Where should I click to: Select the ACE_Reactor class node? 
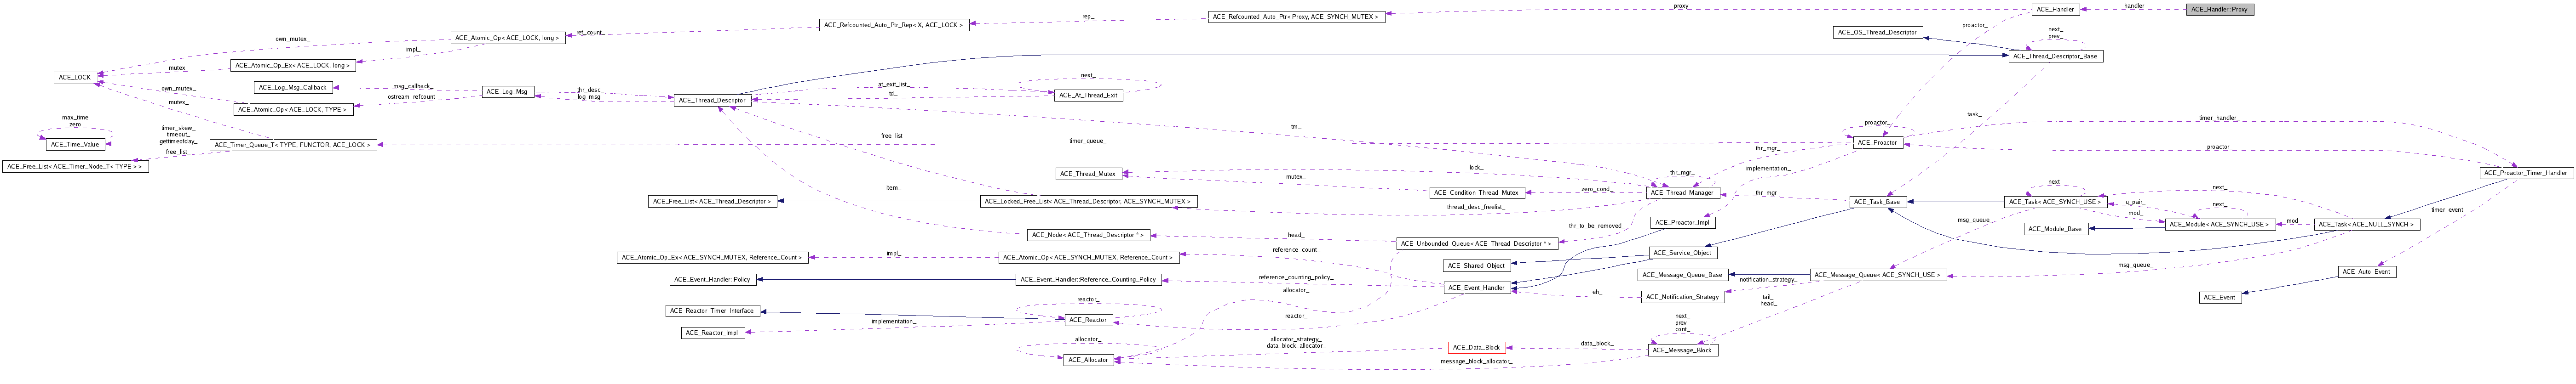[x=1086, y=319]
